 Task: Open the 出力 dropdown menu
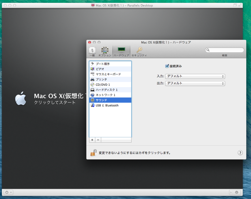point(195,83)
